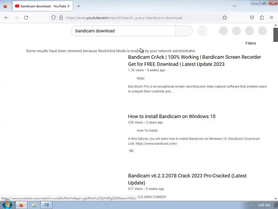Screen dimensions: 278x209
Task: Open Bandicam CrAck 100% Working video title
Action: point(194,61)
